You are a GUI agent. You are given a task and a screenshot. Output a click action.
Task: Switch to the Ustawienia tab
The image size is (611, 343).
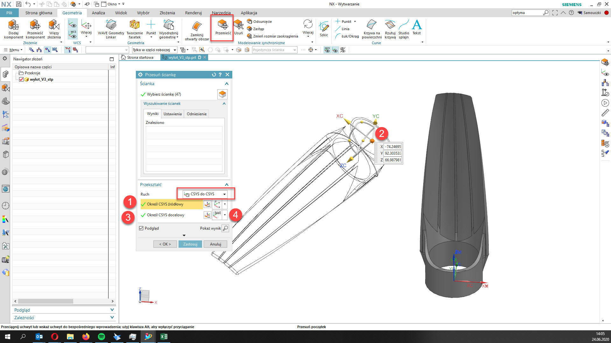click(172, 114)
